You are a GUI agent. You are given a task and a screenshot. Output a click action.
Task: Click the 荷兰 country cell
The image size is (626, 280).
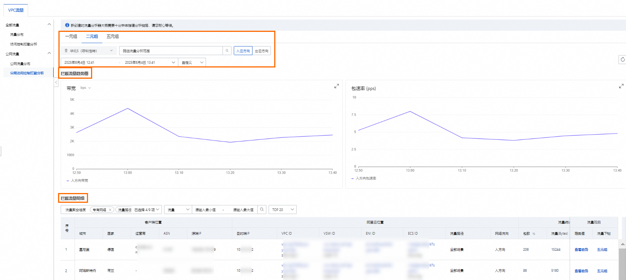point(111,271)
